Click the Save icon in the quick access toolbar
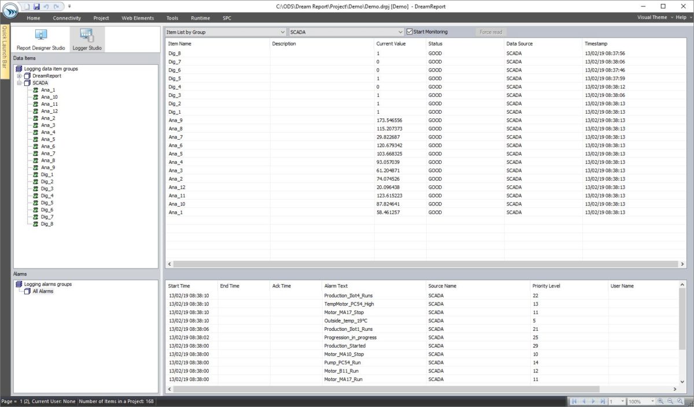The width and height of the screenshot is (694, 407). [x=36, y=6]
